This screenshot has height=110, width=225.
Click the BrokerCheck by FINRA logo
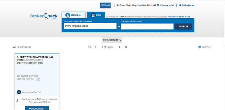click(44, 16)
